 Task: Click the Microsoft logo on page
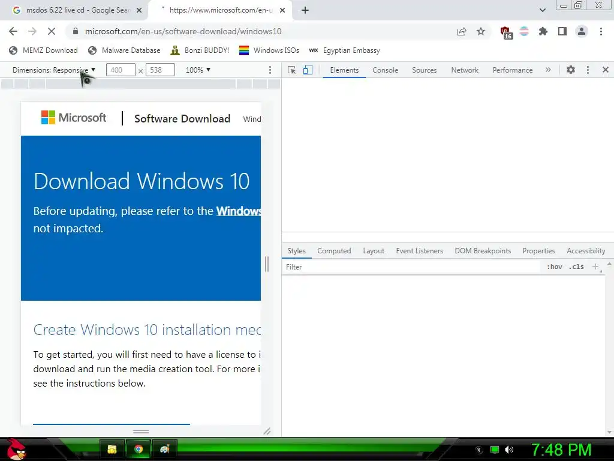tap(74, 118)
